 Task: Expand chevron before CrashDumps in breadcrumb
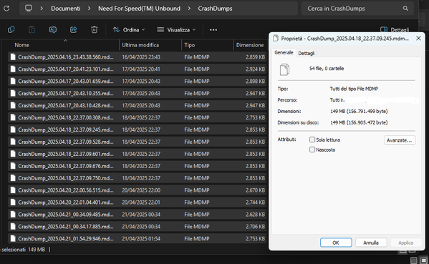tap(189, 9)
